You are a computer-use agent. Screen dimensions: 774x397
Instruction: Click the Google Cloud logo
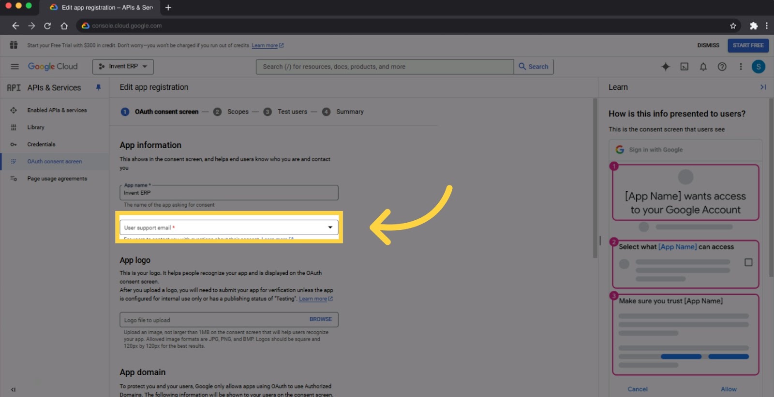point(53,67)
